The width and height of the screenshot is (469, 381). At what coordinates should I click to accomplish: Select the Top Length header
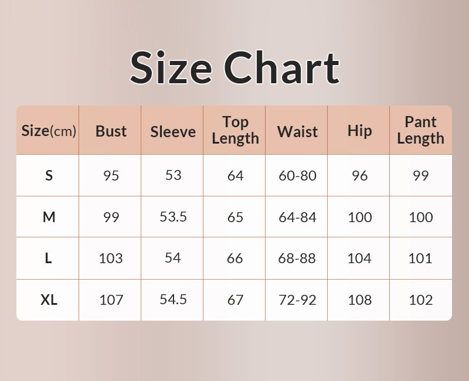coord(236,130)
